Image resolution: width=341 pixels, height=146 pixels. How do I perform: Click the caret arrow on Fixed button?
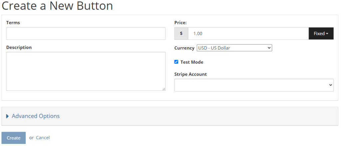pyautogui.click(x=327, y=34)
